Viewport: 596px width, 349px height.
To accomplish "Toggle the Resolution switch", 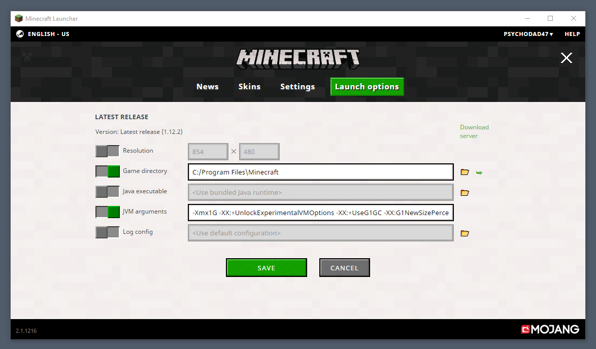I will point(108,151).
